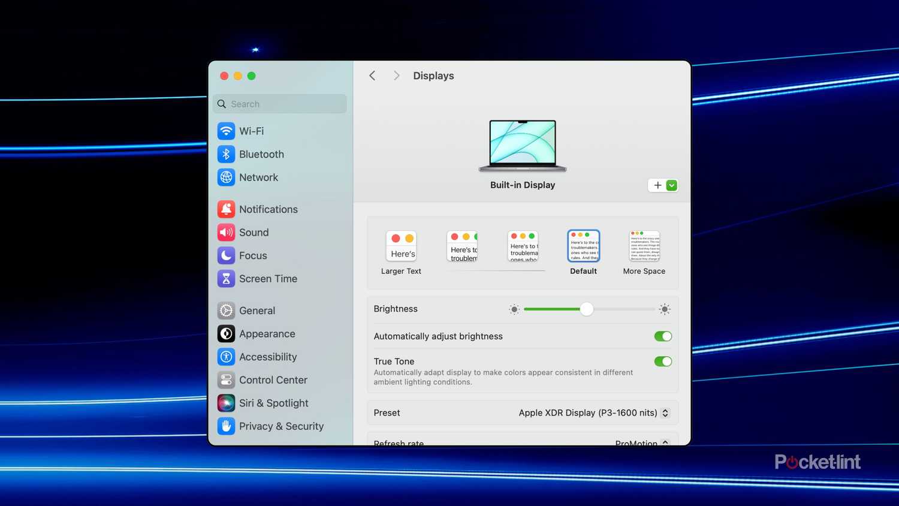Open Siri & Spotlight settings
The height and width of the screenshot is (506, 899).
[273, 403]
